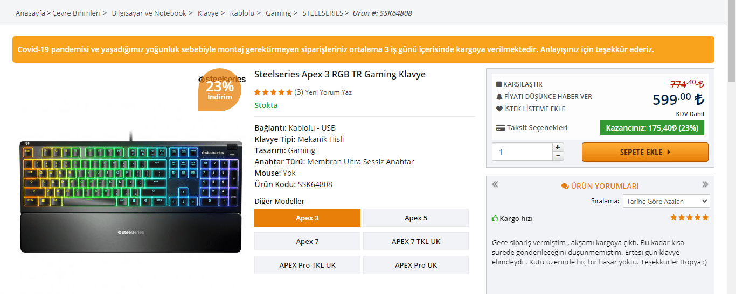Click the bell icon for price alert
This screenshot has height=294, width=736.
click(499, 97)
